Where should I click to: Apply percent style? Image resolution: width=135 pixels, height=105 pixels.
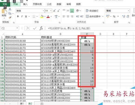(x=114, y=17)
